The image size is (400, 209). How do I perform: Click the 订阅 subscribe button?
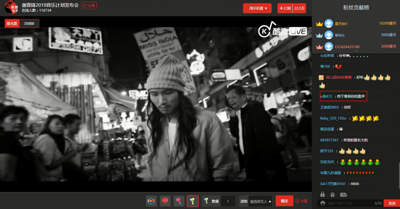click(x=285, y=8)
